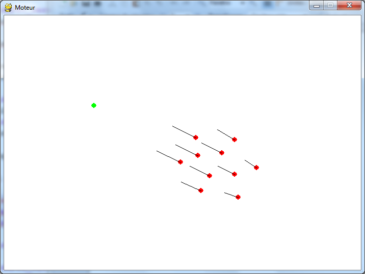This screenshot has width=365, height=274.
Task: Click the green dot on the canvas
Action: click(x=94, y=105)
